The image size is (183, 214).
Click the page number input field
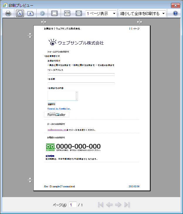click(x=73, y=205)
